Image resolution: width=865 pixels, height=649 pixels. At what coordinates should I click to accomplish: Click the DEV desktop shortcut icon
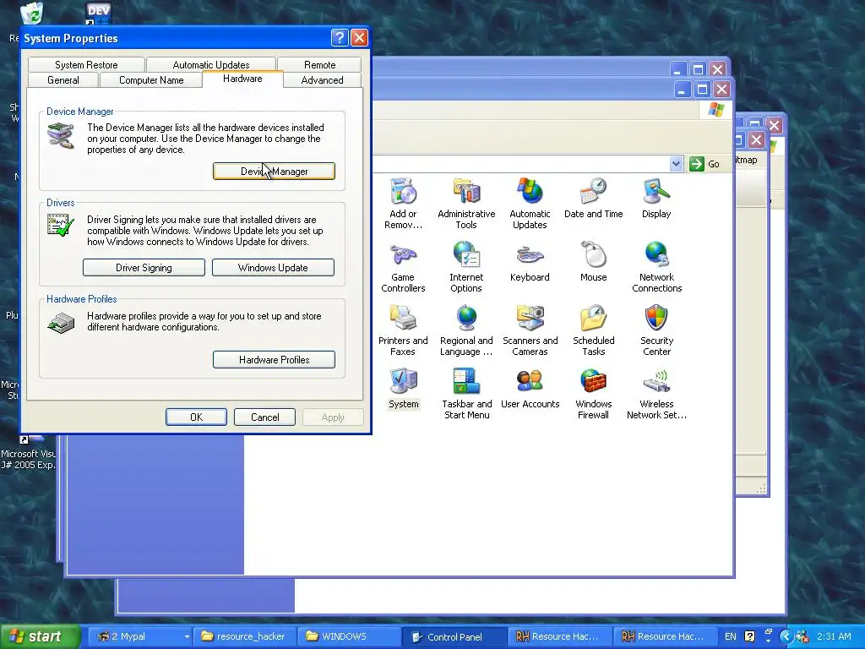99,13
